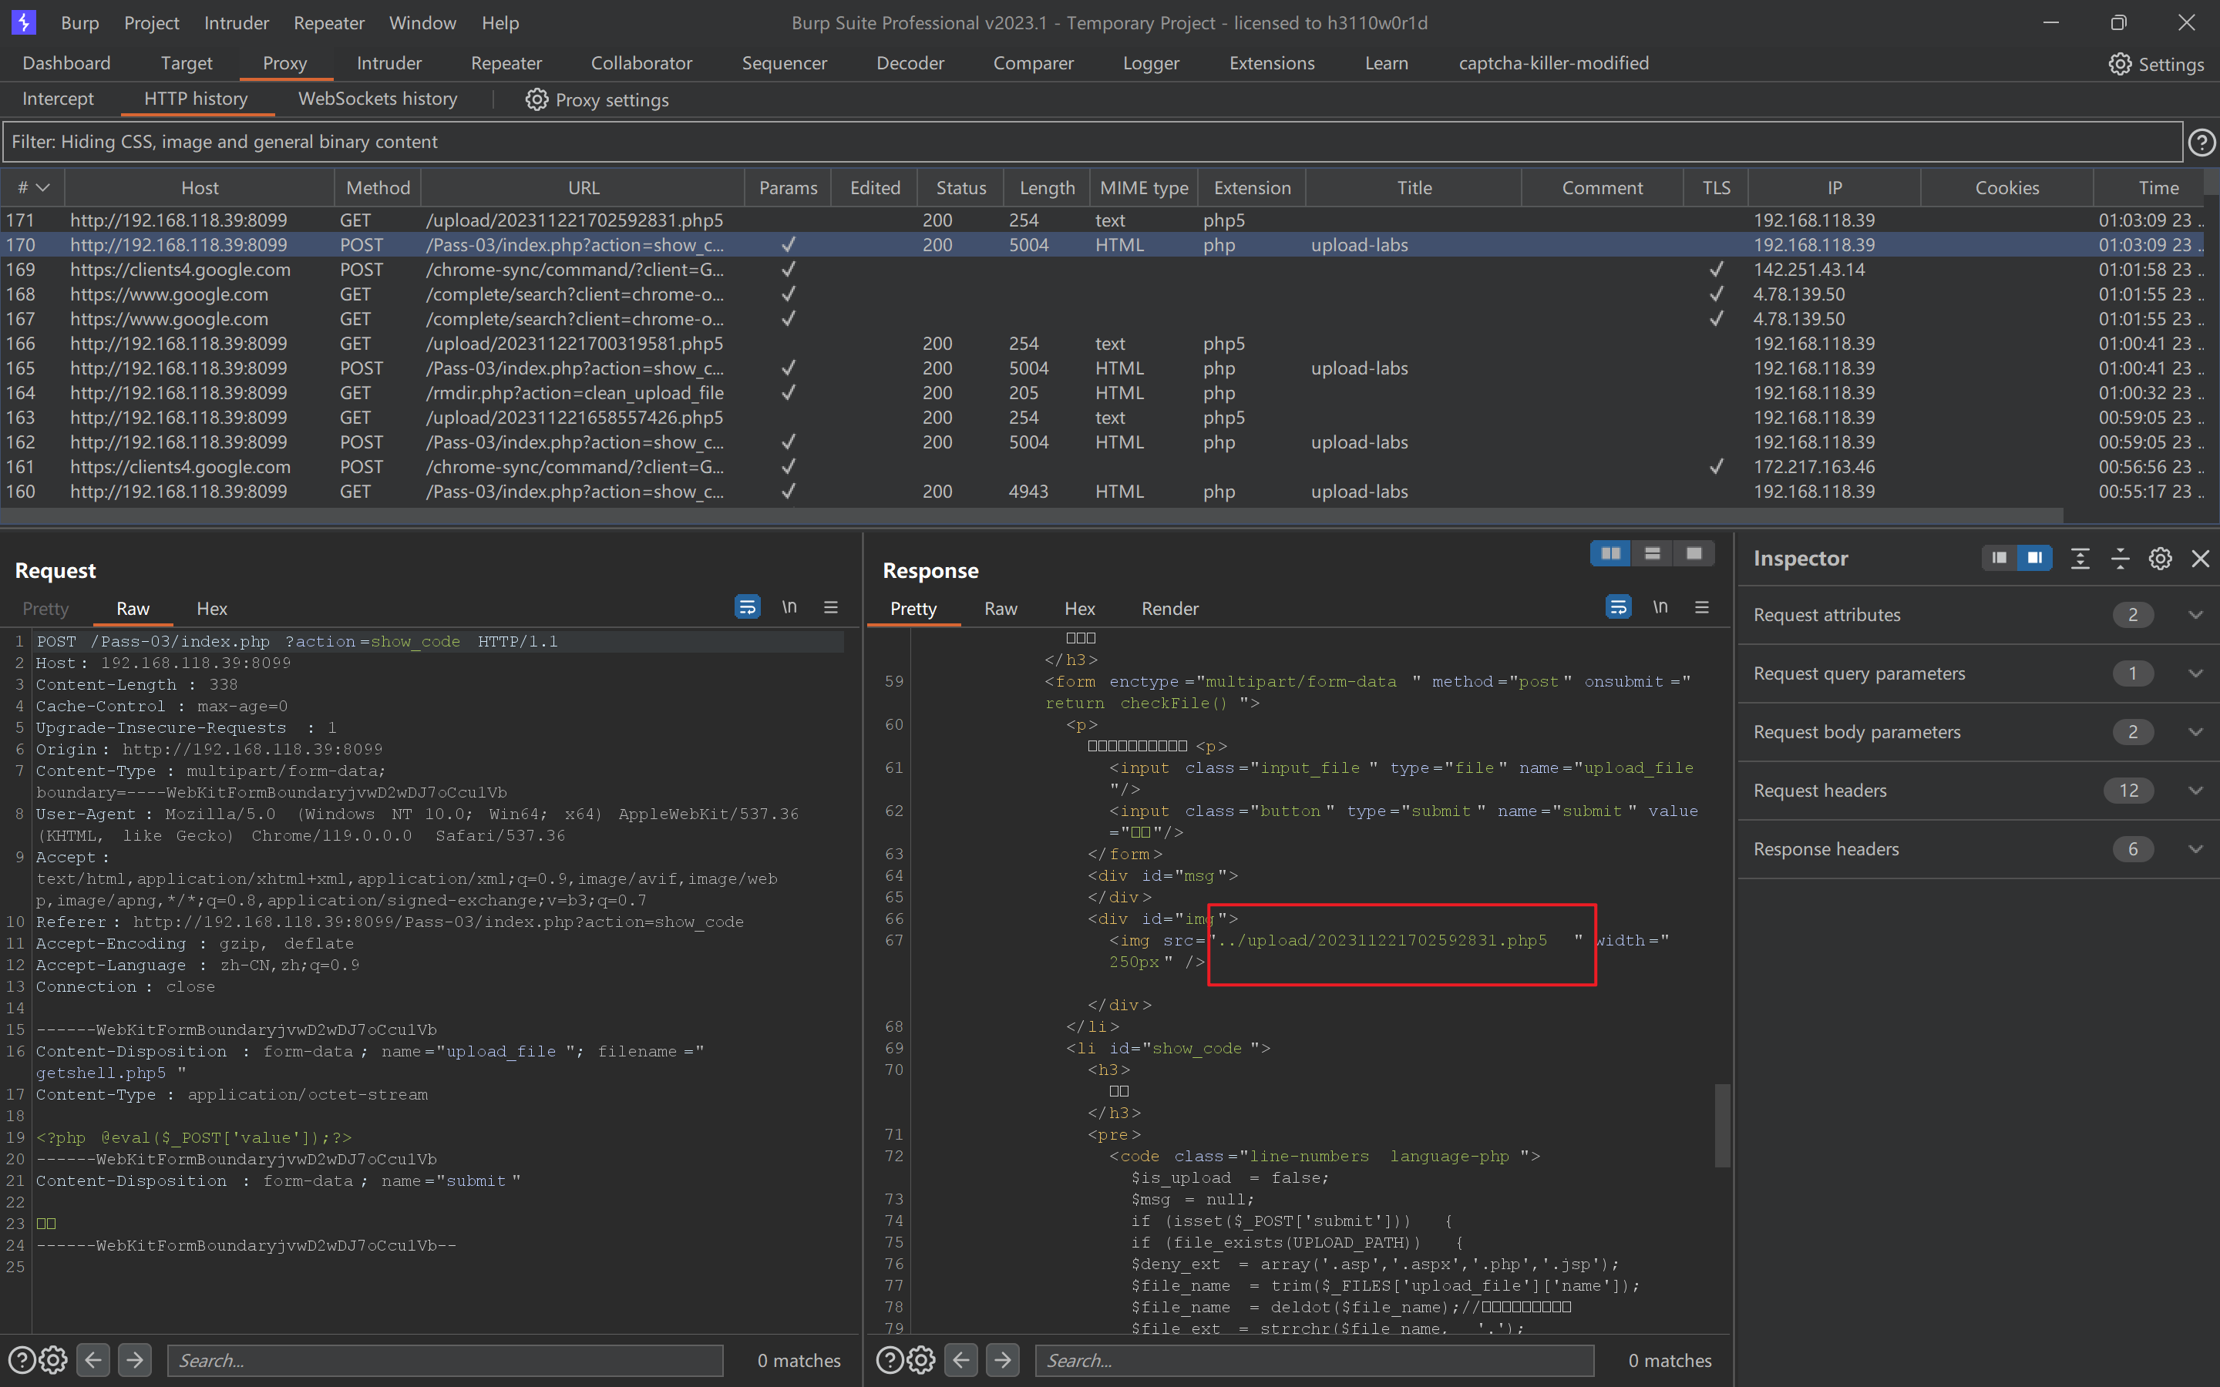Open Settings in top right corner

[x=2156, y=63]
